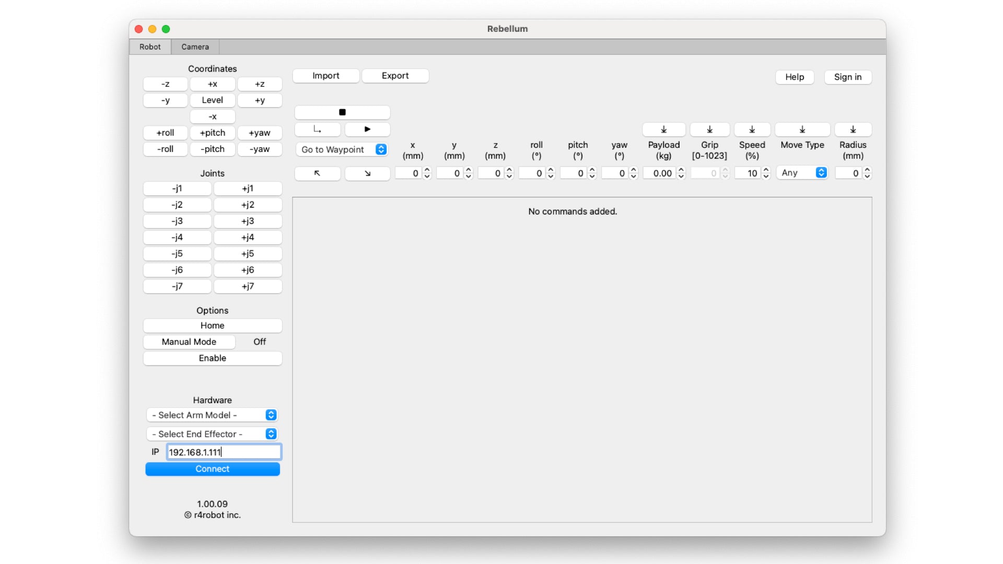Open the Select Arm Model dropdown

[x=212, y=415]
